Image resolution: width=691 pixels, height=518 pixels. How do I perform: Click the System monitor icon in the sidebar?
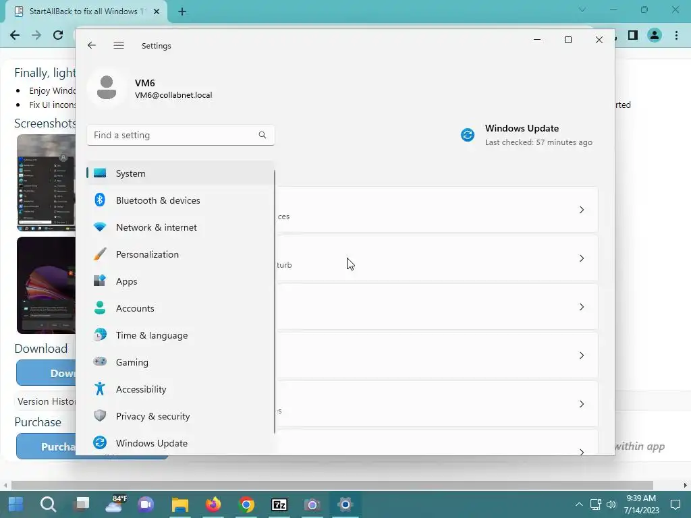click(x=100, y=173)
